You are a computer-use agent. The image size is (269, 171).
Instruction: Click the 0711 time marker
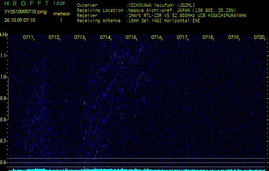(x=28, y=38)
